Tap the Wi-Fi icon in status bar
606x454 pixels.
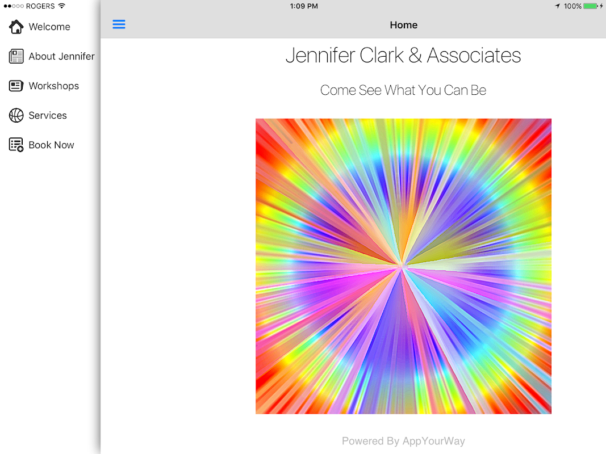62,6
